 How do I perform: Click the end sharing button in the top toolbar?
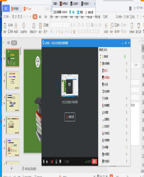point(89,12)
